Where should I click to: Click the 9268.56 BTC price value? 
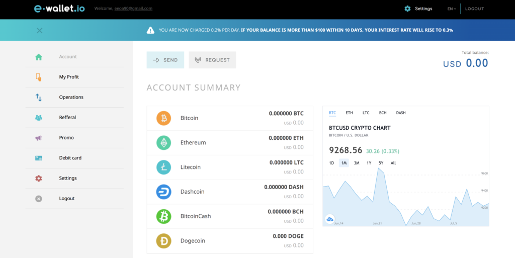coord(346,150)
